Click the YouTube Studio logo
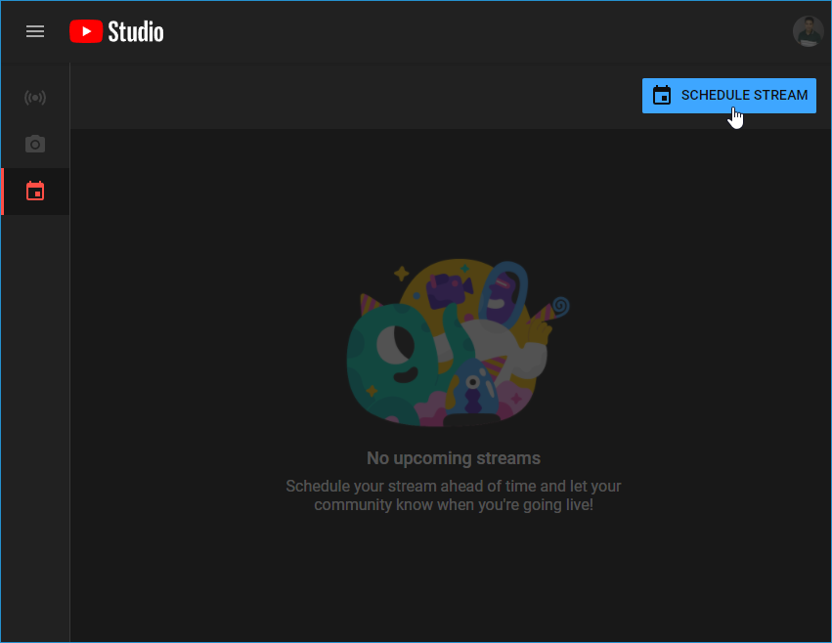This screenshot has width=832, height=643. click(116, 31)
